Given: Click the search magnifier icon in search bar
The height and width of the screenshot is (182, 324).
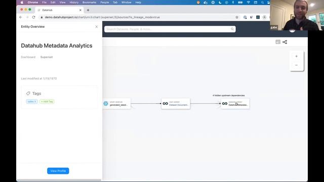Looking at the screenshot, I should [x=232, y=29].
